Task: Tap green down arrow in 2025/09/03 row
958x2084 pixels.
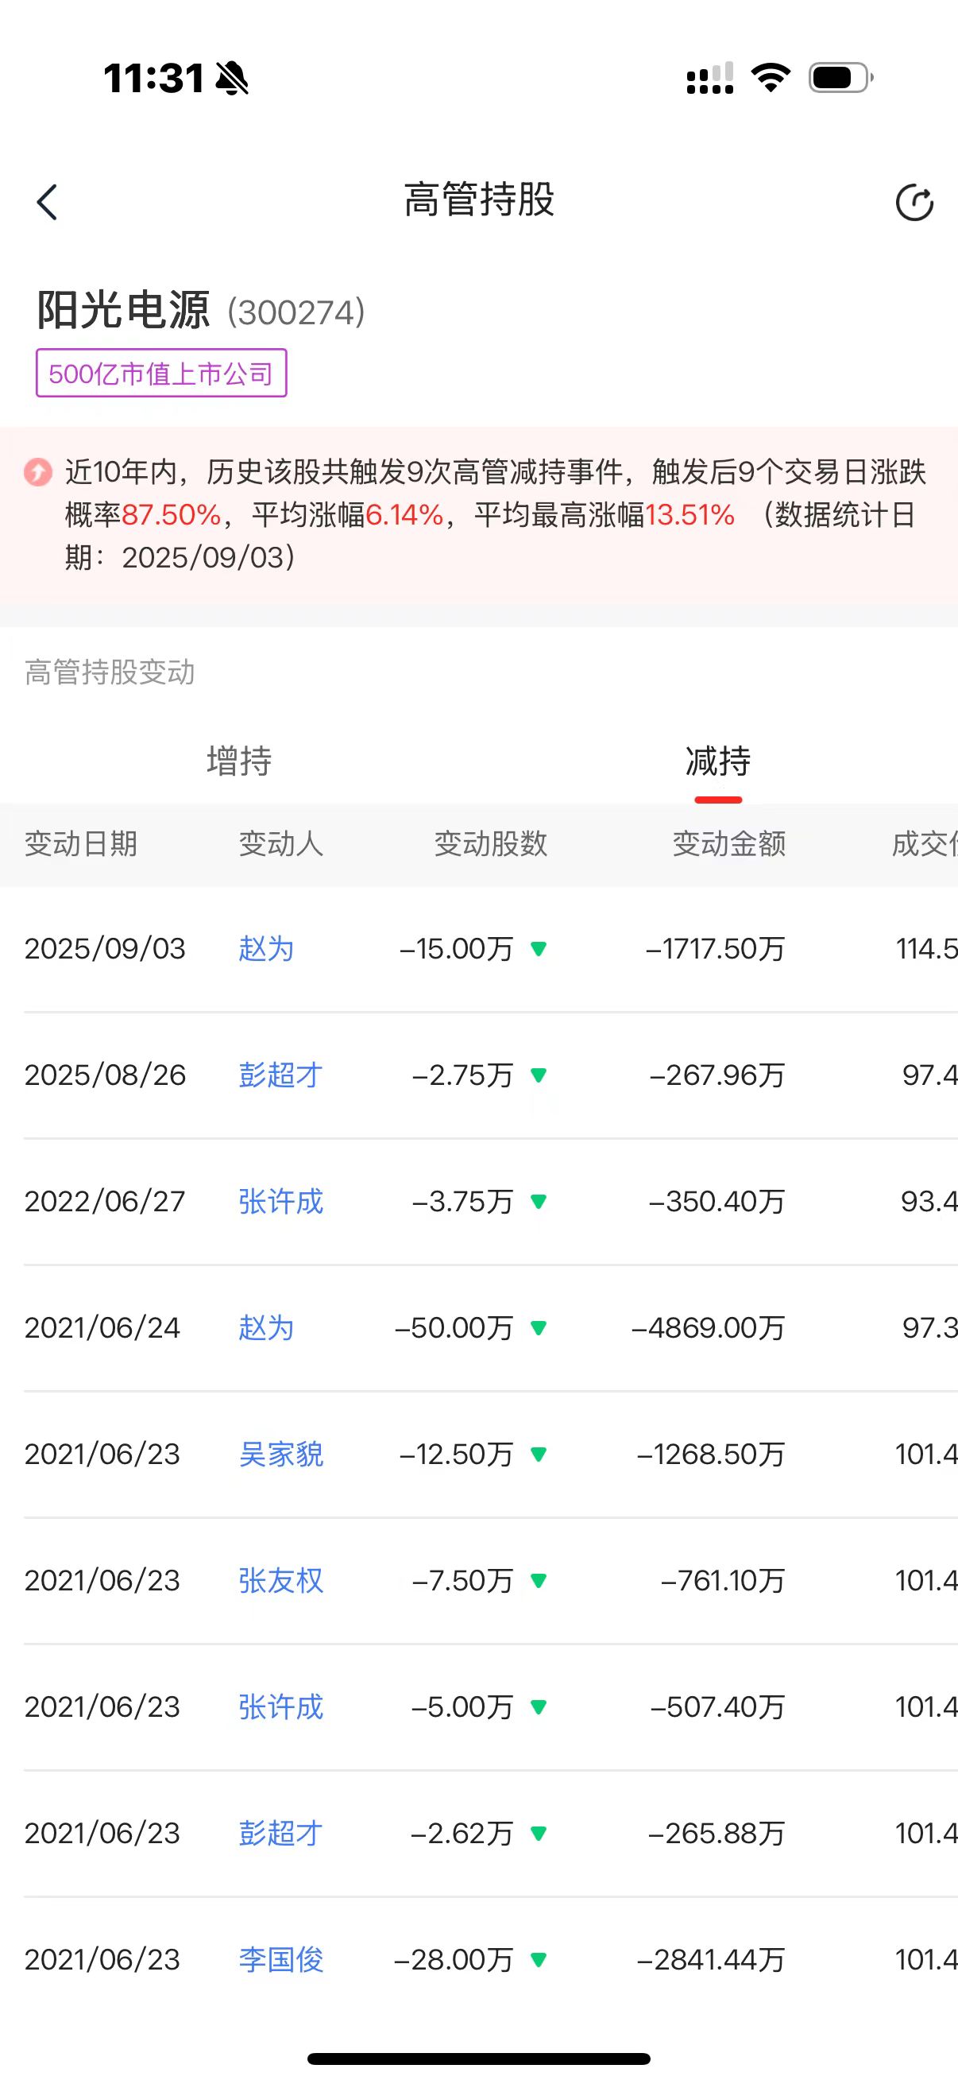Action: tap(539, 949)
